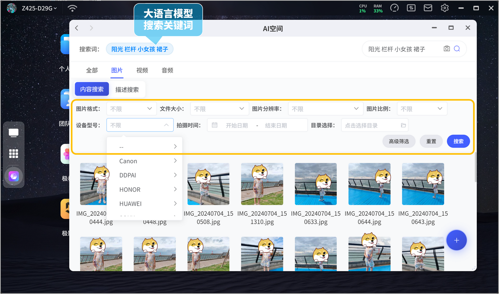499x294 pixels.
Task: Click the folder icon in directory selector
Action: click(x=403, y=125)
